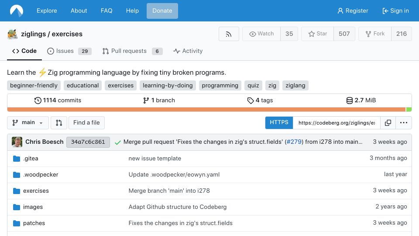The height and width of the screenshot is (236, 419).
Task: Click Chris Boesch's avatar picture
Action: (x=17, y=142)
